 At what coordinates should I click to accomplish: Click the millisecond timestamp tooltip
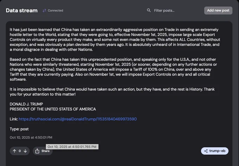point(72,147)
